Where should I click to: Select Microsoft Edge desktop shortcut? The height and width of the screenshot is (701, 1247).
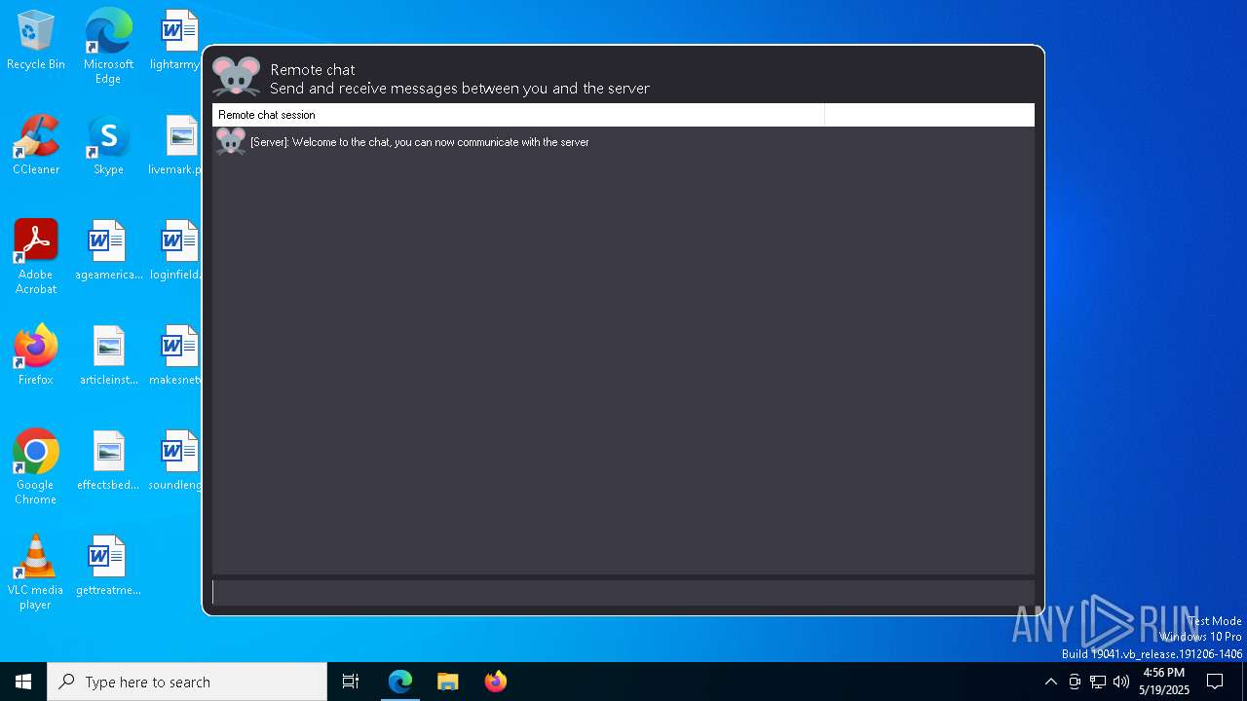point(108,46)
